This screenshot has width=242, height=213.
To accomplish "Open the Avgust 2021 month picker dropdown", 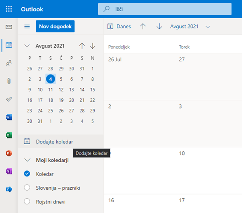I will click(x=208, y=27).
